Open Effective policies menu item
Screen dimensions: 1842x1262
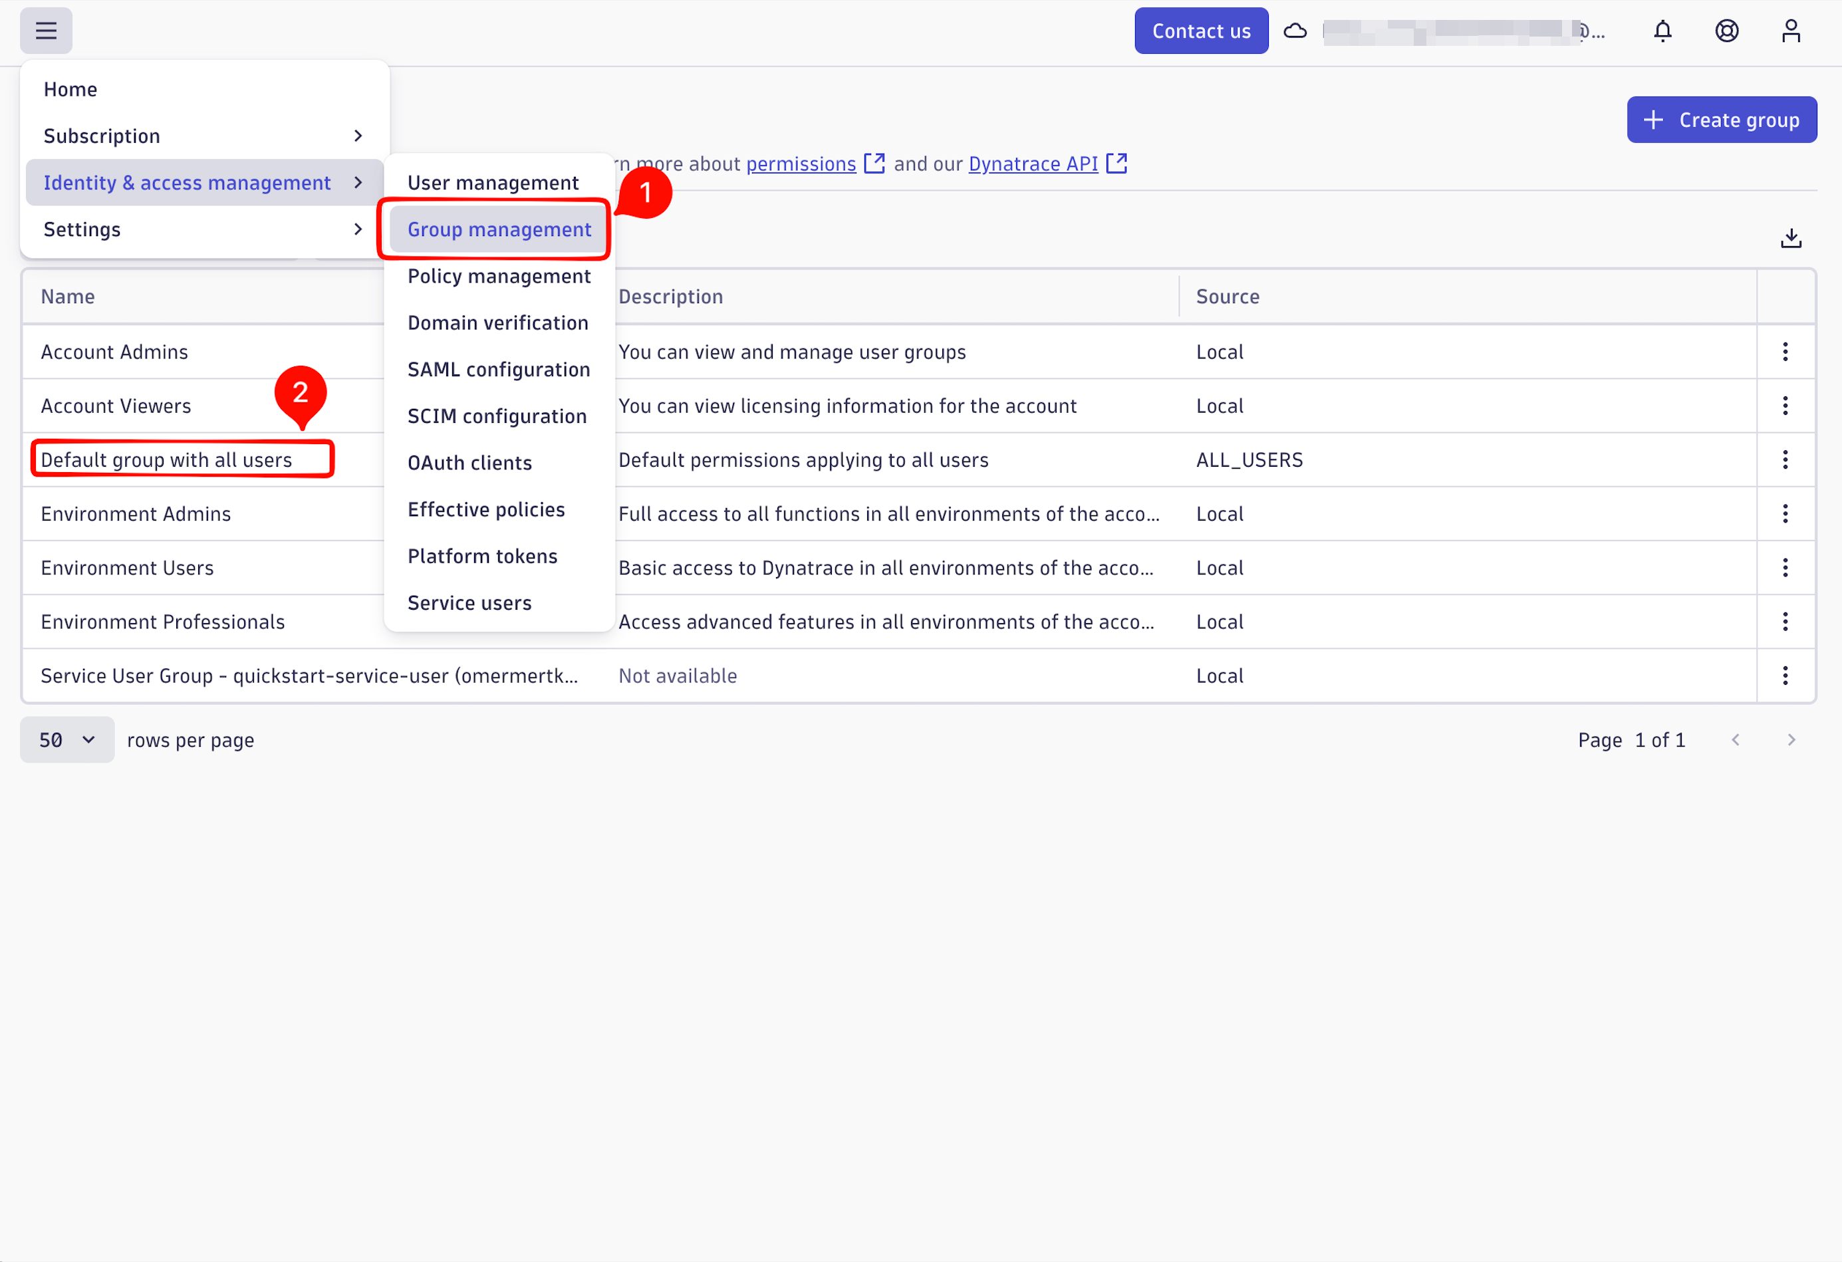[x=499, y=510]
